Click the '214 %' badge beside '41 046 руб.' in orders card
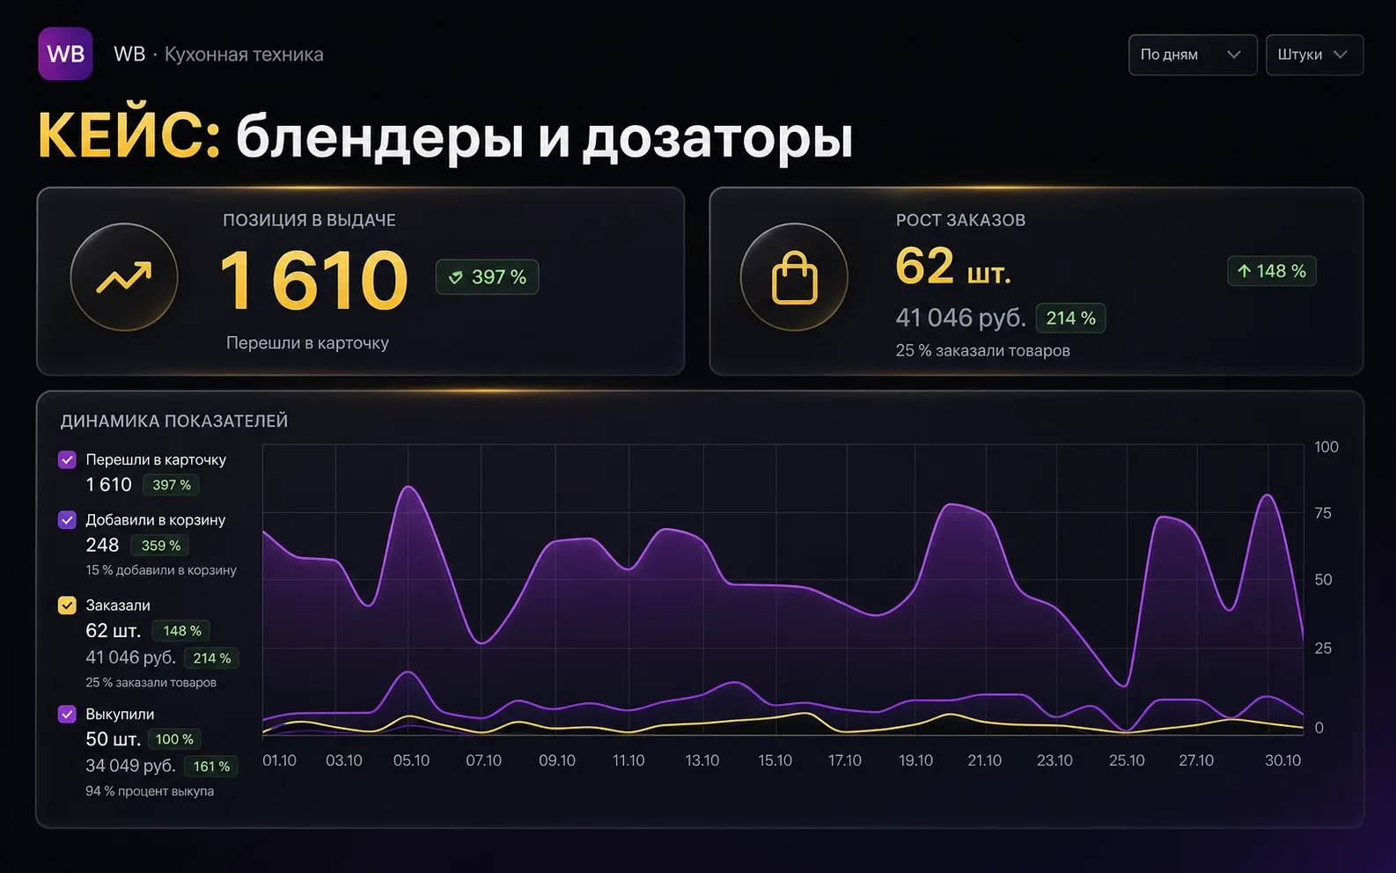 1070,318
